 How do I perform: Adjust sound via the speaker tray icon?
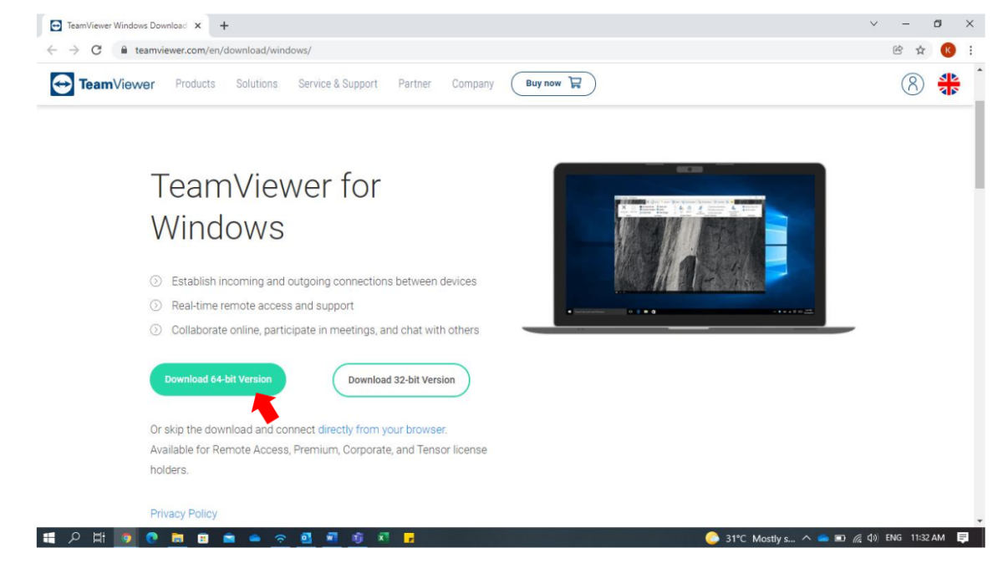[x=873, y=539]
